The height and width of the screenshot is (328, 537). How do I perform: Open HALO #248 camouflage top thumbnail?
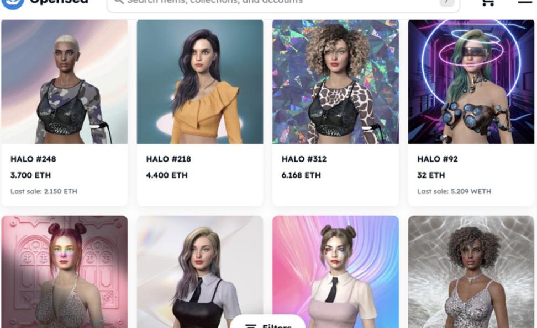[65, 82]
